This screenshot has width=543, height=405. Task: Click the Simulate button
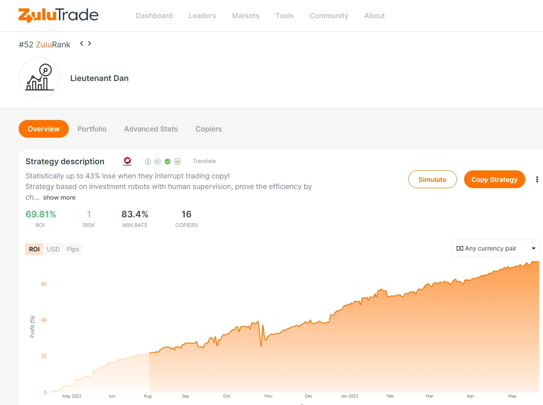pyautogui.click(x=432, y=179)
